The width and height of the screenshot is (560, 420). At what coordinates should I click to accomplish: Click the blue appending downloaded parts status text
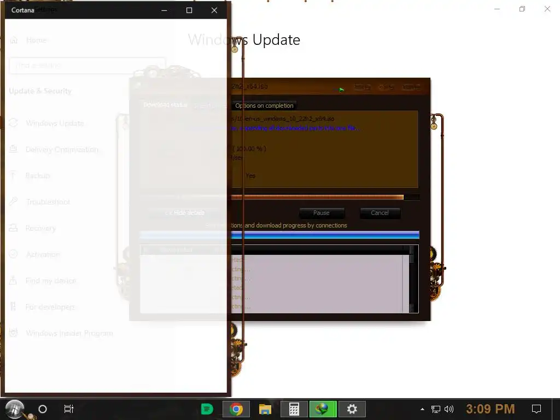point(296,128)
